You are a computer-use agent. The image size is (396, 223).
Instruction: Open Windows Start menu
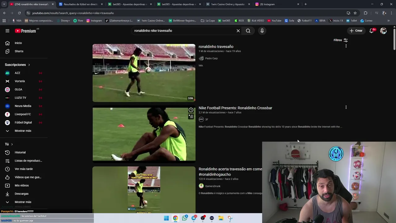click(166, 218)
